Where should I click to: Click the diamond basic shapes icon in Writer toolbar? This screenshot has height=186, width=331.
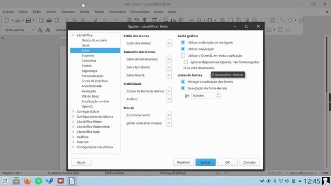coord(290,21)
